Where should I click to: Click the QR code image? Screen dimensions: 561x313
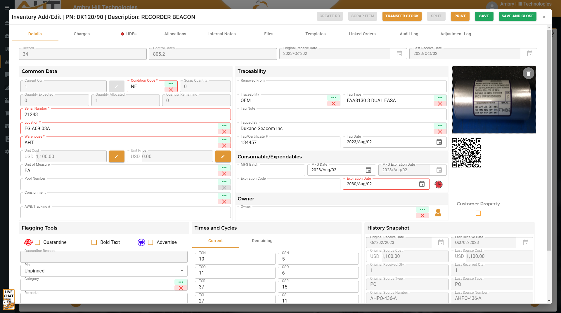pyautogui.click(x=466, y=153)
